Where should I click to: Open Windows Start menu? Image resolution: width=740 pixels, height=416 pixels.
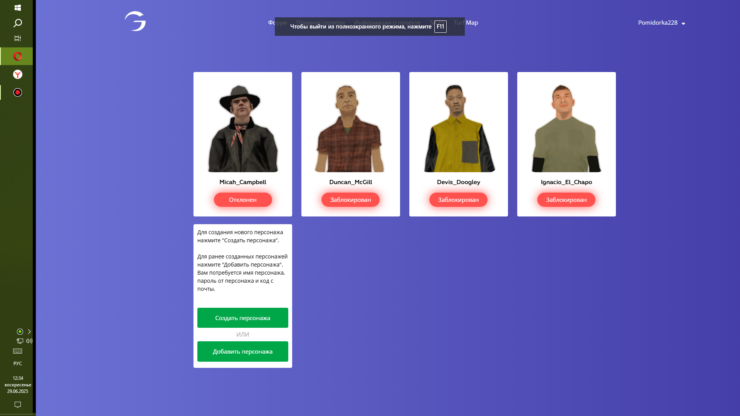17,7
